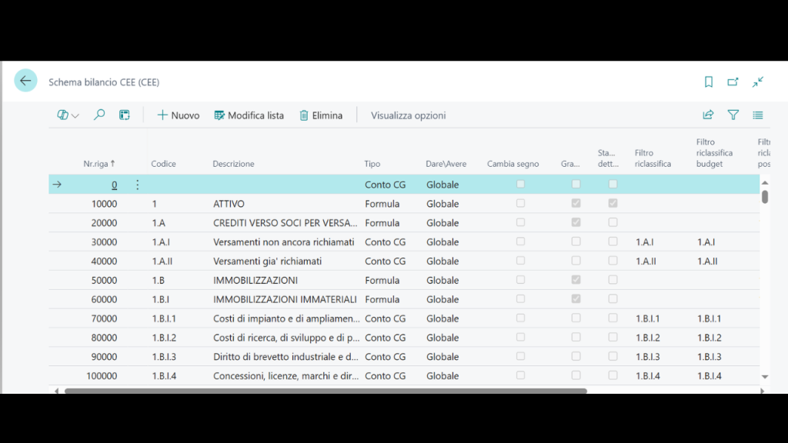Image resolution: width=788 pixels, height=443 pixels.
Task: Collapse the page with the shrink arrows icon
Action: 758,82
